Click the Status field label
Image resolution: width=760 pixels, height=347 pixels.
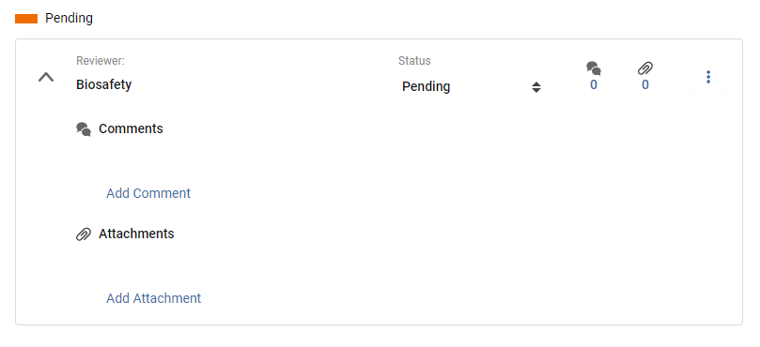tap(414, 61)
